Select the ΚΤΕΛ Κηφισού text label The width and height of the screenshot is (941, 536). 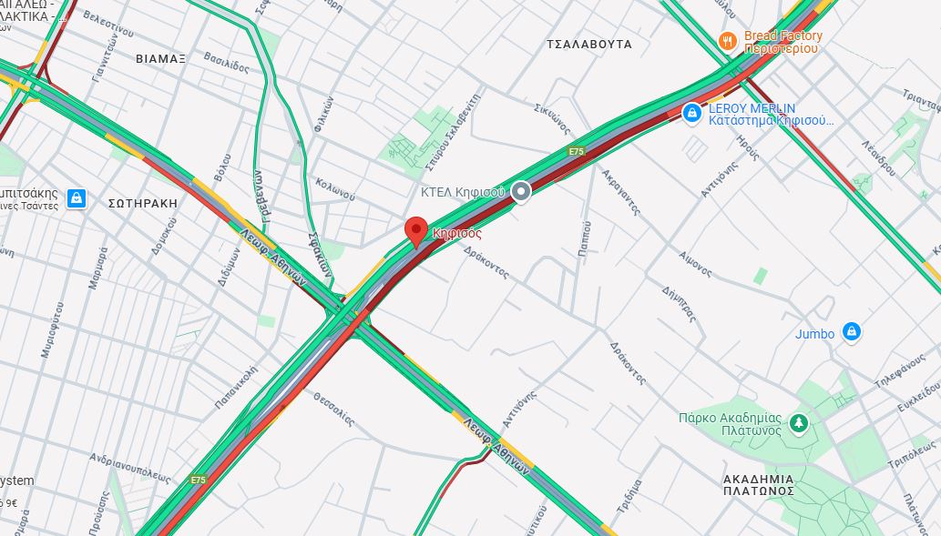tap(462, 192)
